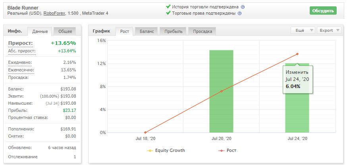Switch to the Общее tab

[65, 31]
